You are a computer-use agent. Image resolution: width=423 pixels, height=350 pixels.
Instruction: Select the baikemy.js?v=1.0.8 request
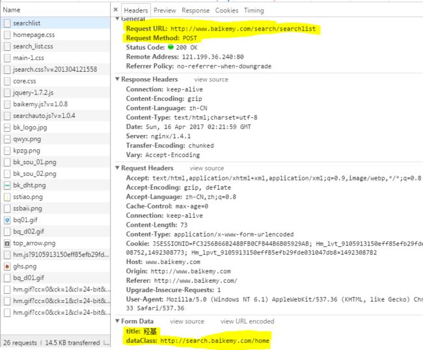pyautogui.click(x=55, y=104)
